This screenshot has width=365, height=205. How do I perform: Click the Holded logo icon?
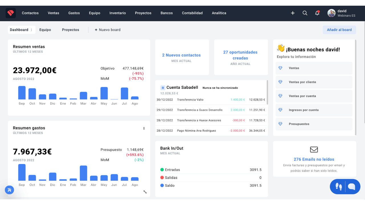tap(11, 13)
